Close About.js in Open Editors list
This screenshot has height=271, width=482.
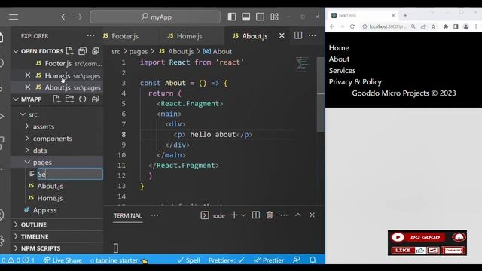(28, 87)
